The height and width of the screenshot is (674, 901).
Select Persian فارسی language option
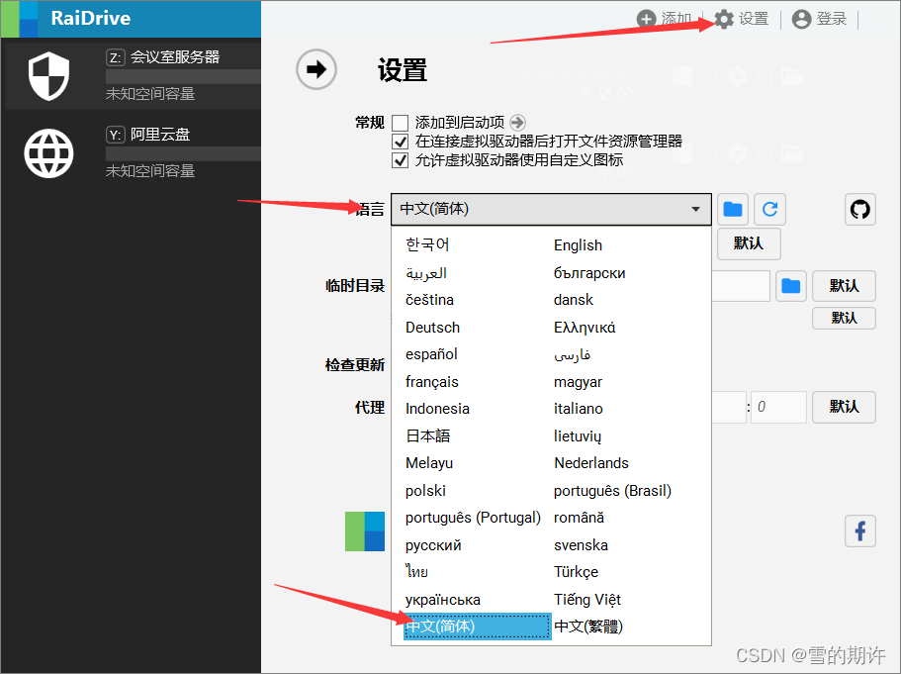click(573, 354)
